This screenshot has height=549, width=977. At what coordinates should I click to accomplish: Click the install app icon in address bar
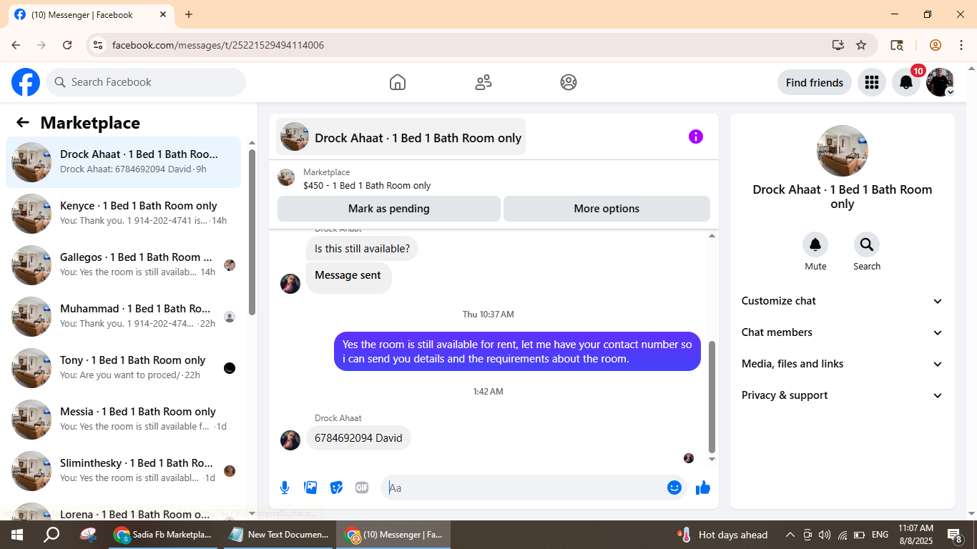pyautogui.click(x=838, y=45)
